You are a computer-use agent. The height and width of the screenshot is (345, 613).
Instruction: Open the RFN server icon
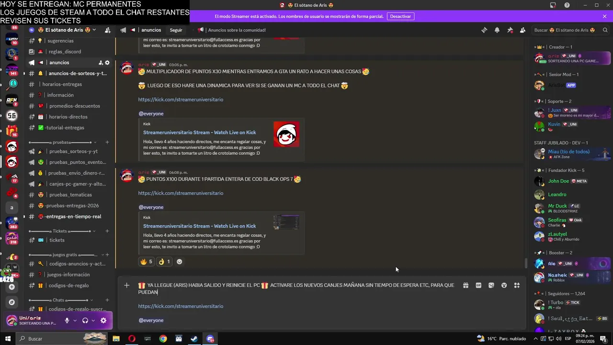click(x=11, y=100)
